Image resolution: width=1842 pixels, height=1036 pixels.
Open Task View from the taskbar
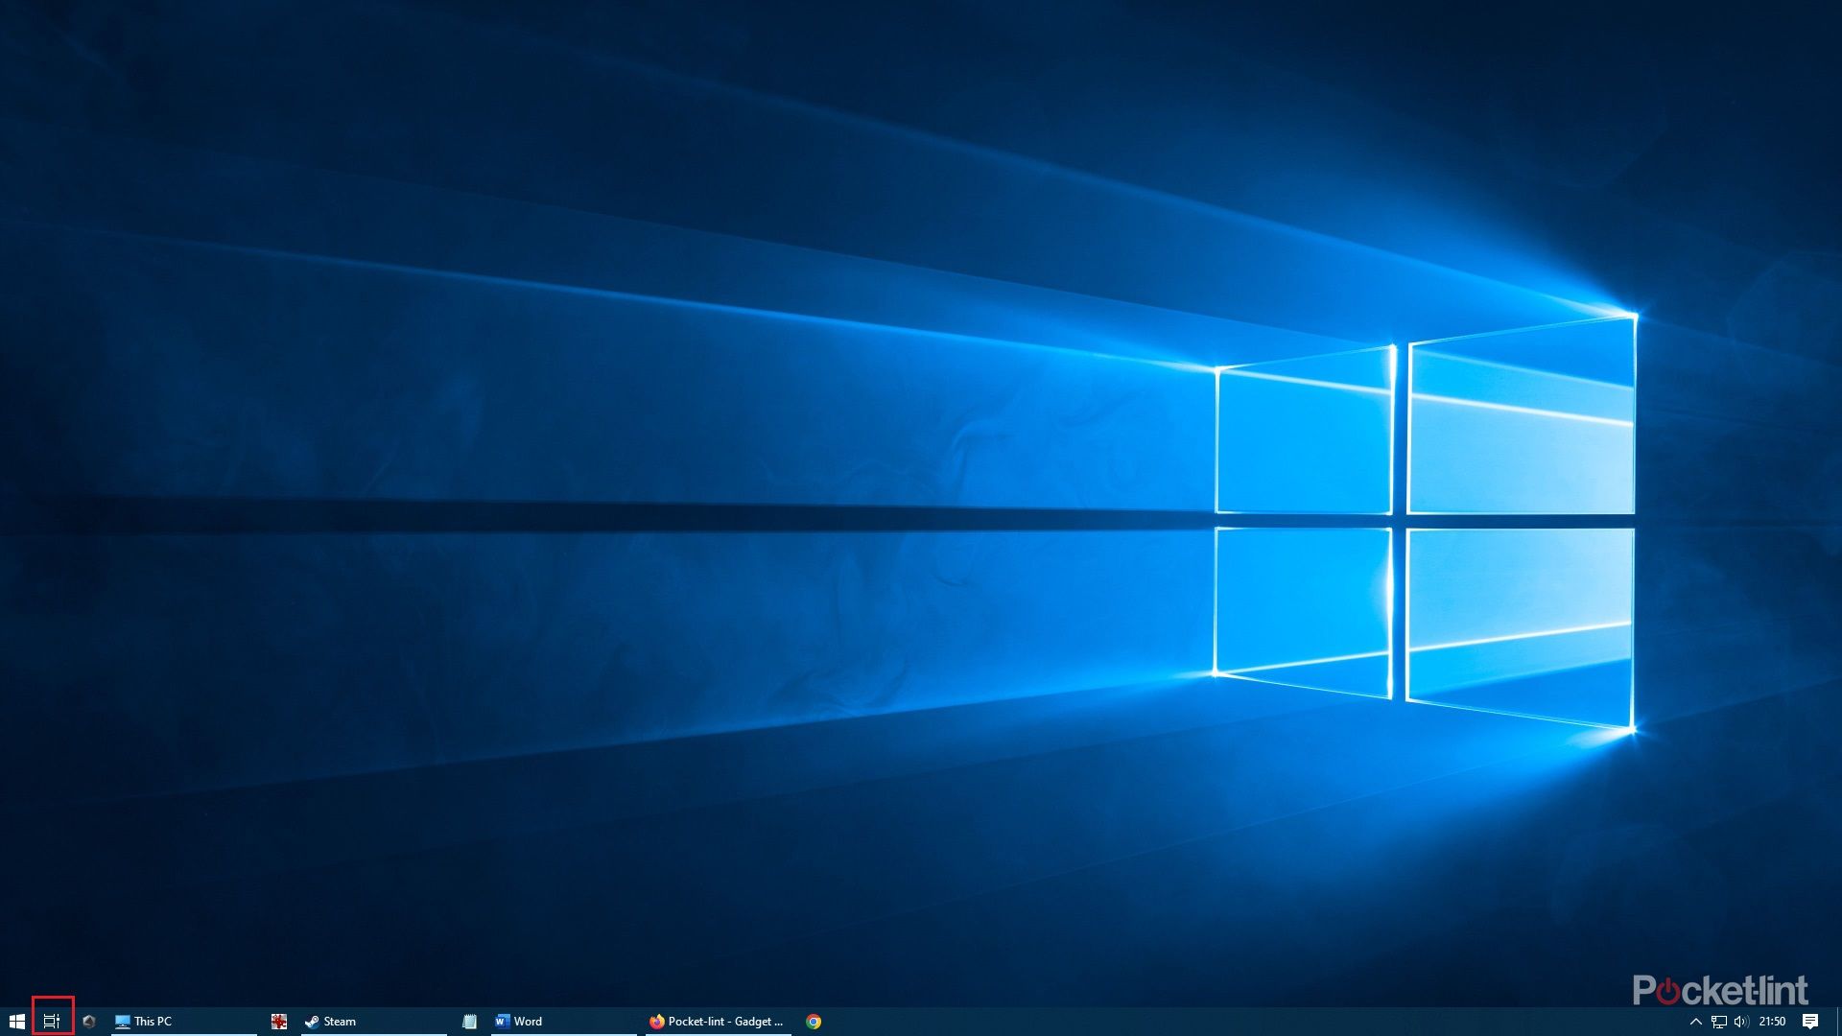coord(52,1022)
